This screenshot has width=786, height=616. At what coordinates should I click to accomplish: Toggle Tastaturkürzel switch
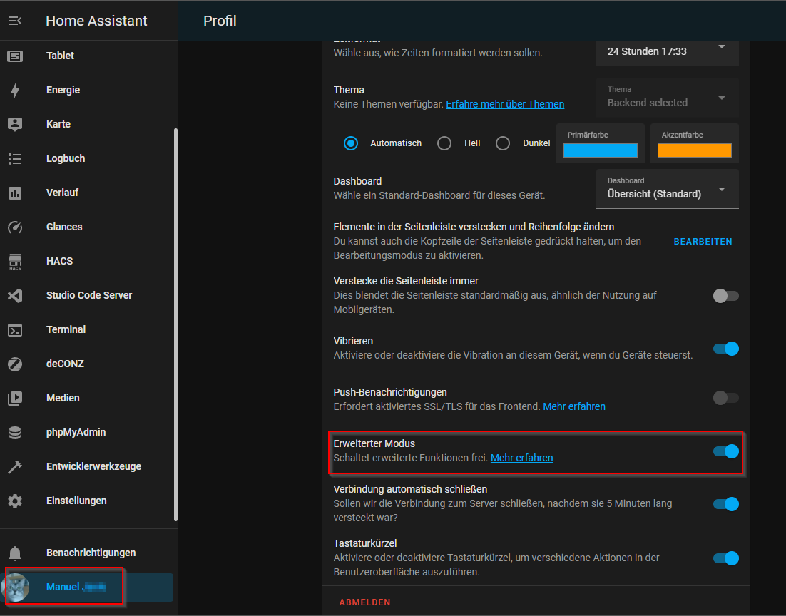726,558
